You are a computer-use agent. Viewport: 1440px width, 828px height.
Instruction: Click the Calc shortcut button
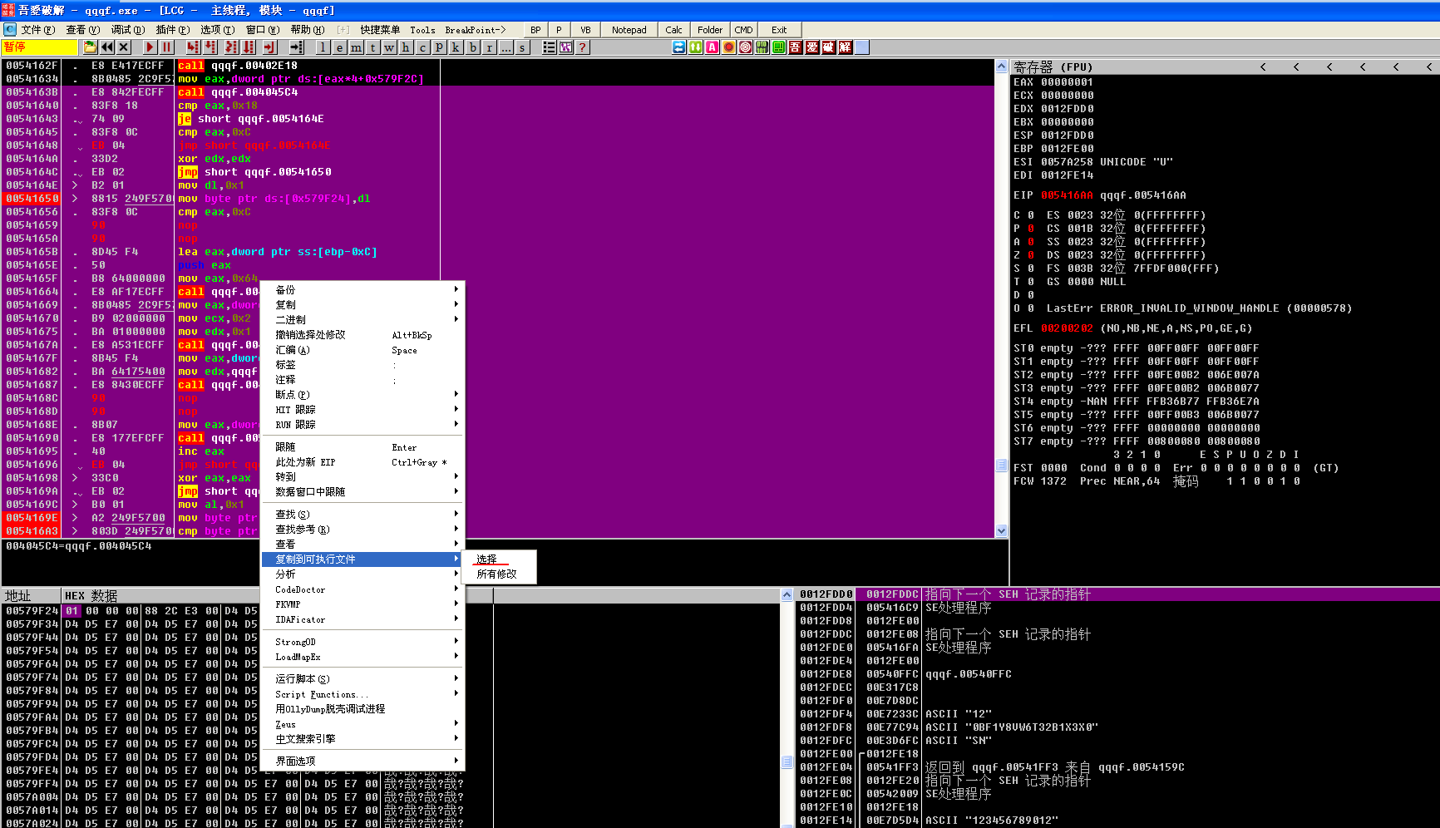pos(673,30)
